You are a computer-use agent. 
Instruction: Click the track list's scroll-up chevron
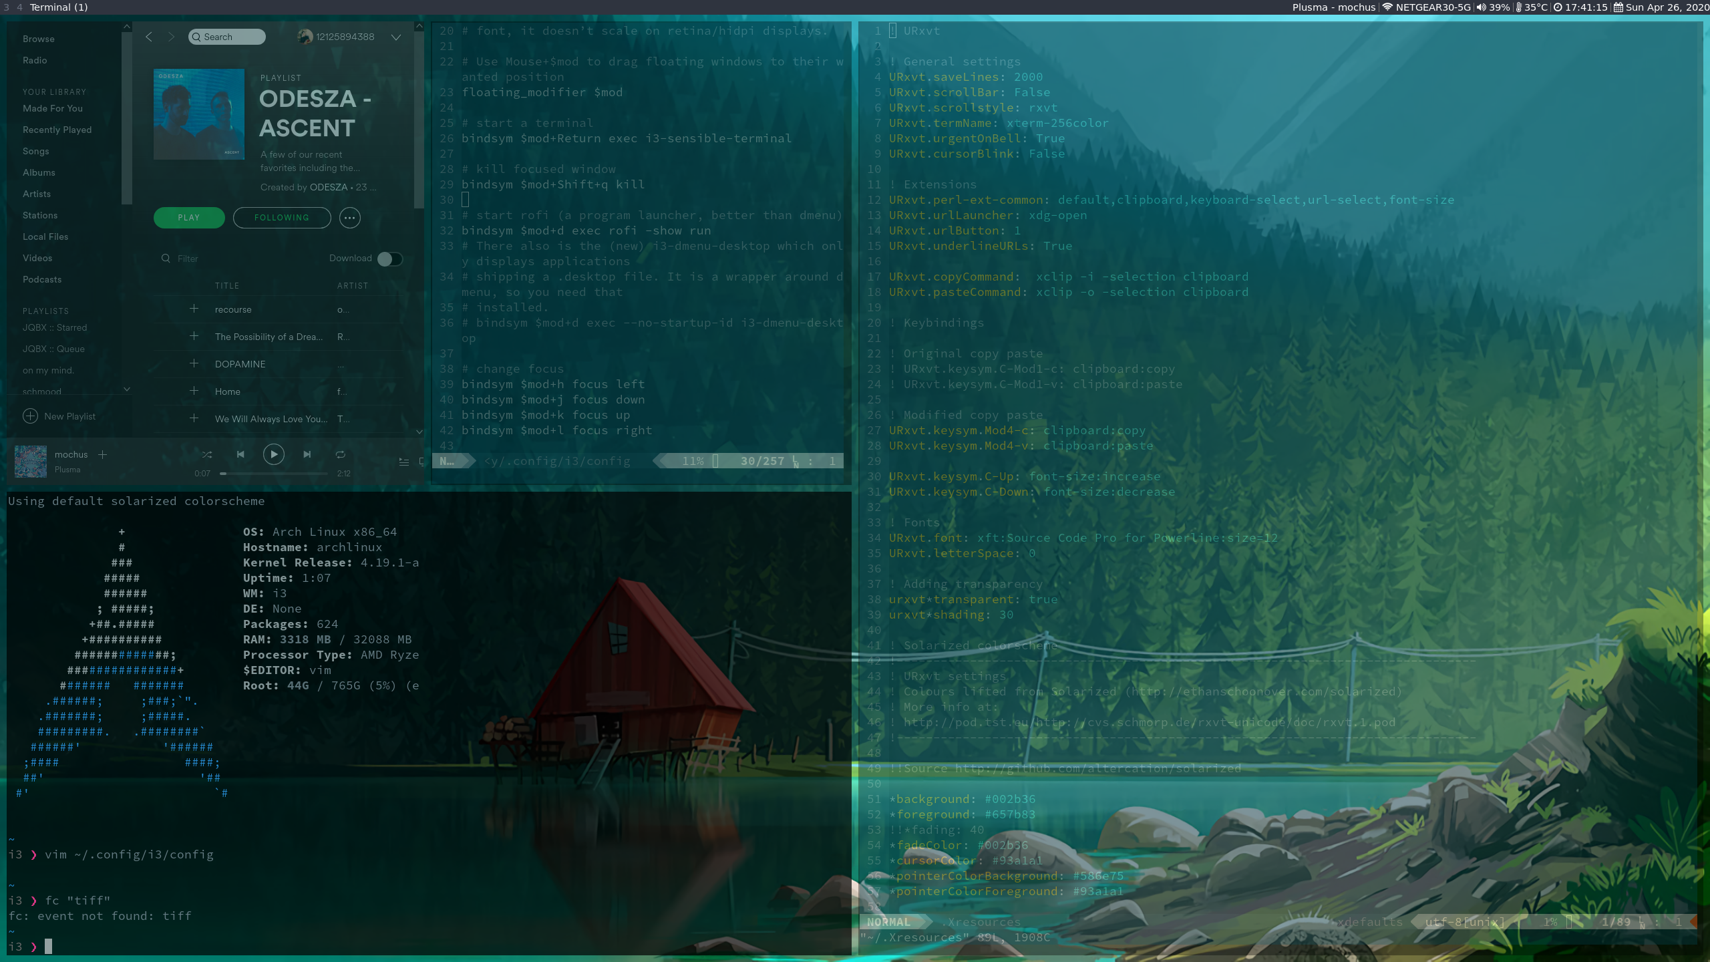[419, 26]
